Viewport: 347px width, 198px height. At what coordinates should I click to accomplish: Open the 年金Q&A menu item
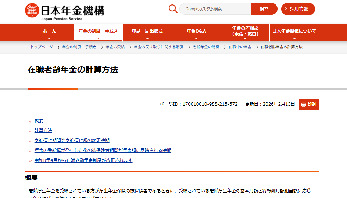pos(196,32)
